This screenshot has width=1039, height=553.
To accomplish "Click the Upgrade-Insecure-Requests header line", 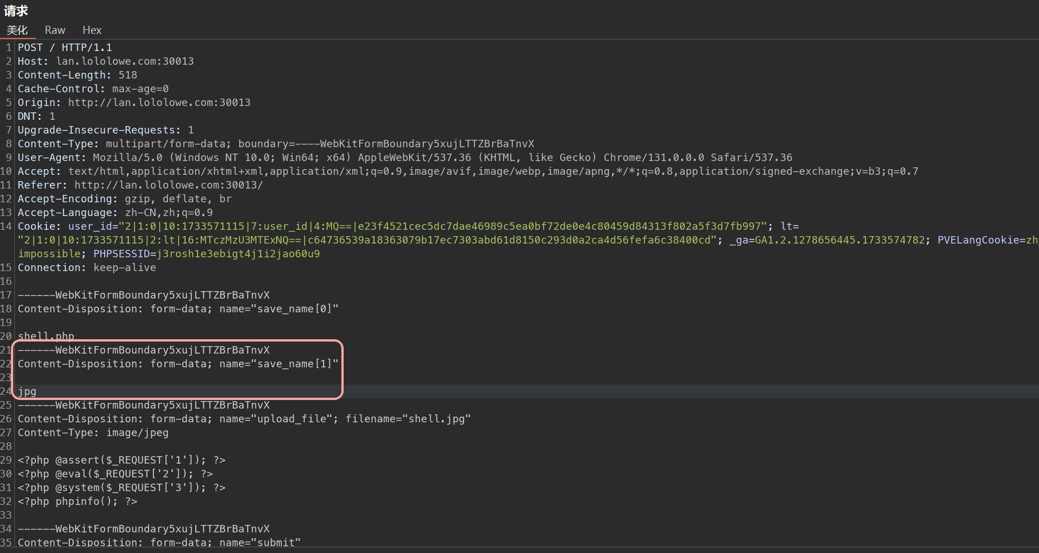I will point(106,130).
